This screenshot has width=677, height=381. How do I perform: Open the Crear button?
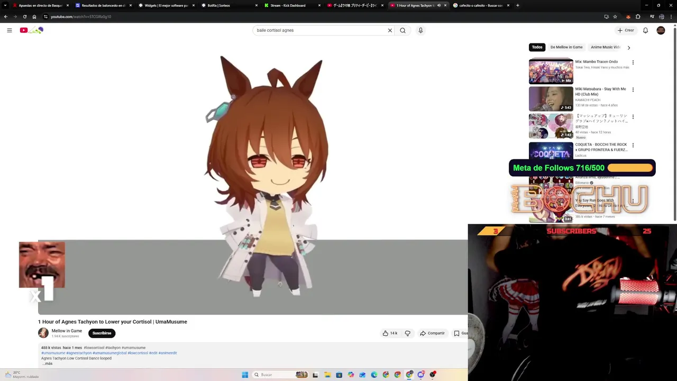[626, 30]
